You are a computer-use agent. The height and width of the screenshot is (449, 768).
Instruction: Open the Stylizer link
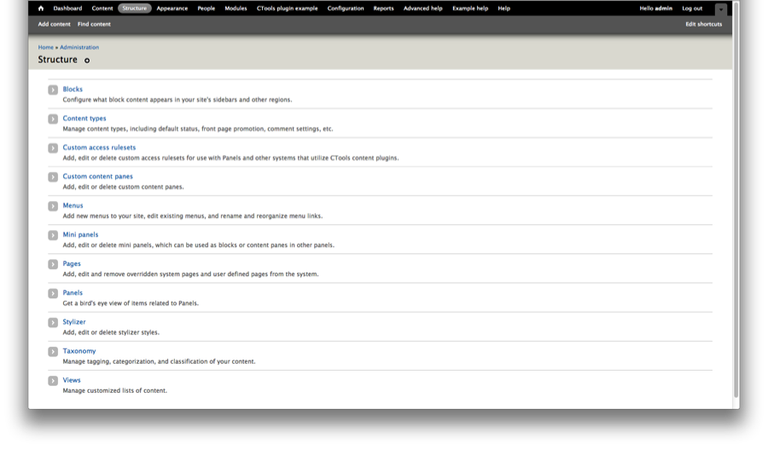coord(74,322)
